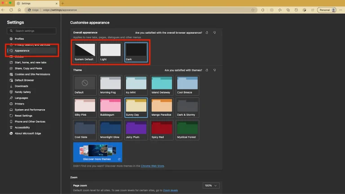Image resolution: width=345 pixels, height=194 pixels.
Task: Select the Spicy Red theme
Action: point(162,130)
